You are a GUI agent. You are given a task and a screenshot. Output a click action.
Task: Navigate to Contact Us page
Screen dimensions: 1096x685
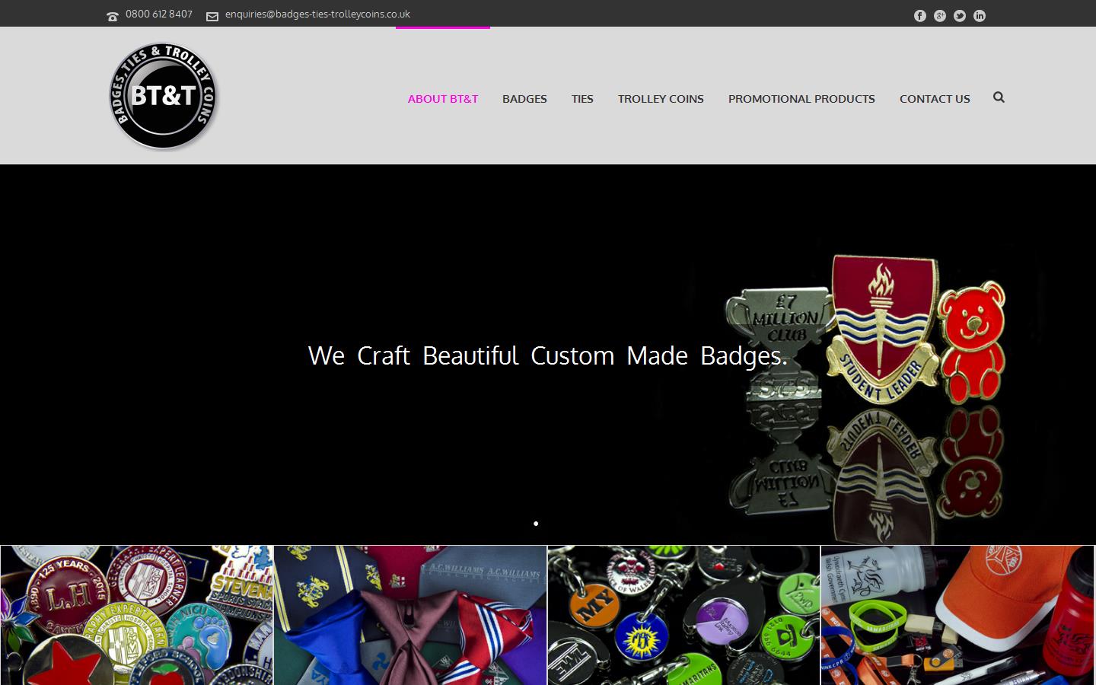(x=935, y=99)
